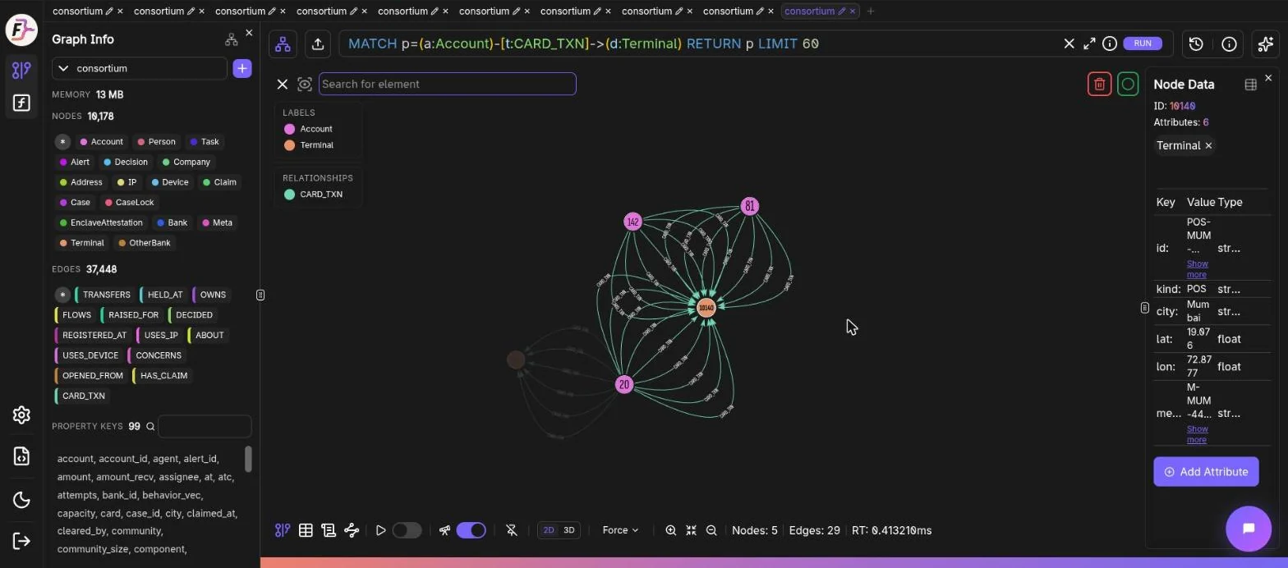
Task: Toggle the Account label in Graph Info
Action: click(101, 142)
